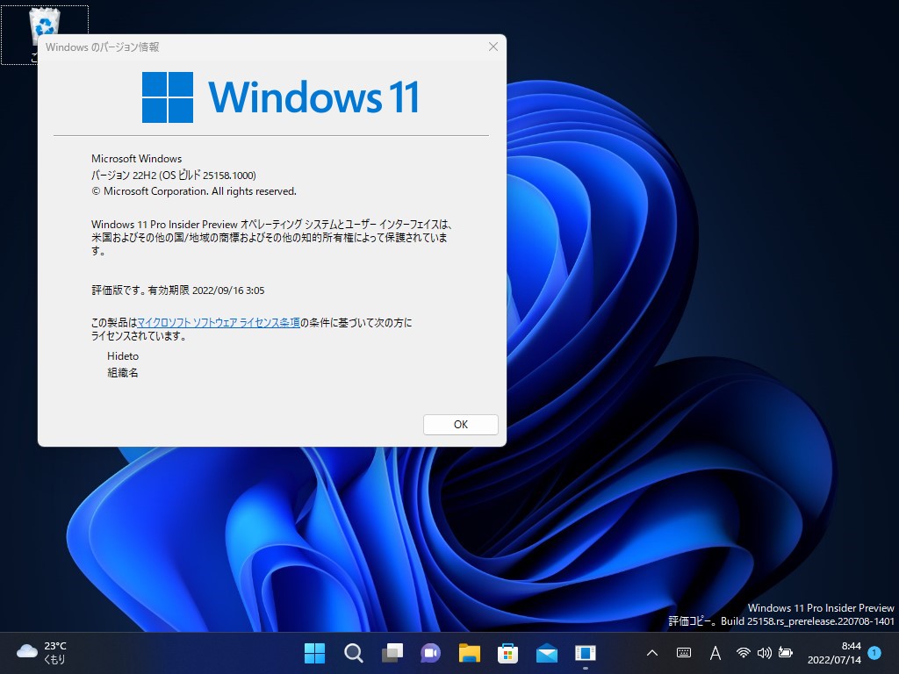Toggle the Japanese IME input mode
This screenshot has width=899, height=674.
(x=715, y=653)
